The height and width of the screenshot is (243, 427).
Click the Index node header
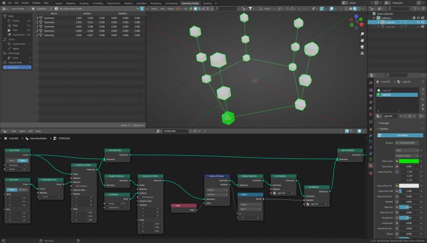184,206
